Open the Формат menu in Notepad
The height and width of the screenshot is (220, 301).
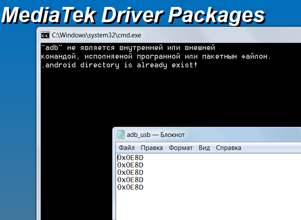181,148
